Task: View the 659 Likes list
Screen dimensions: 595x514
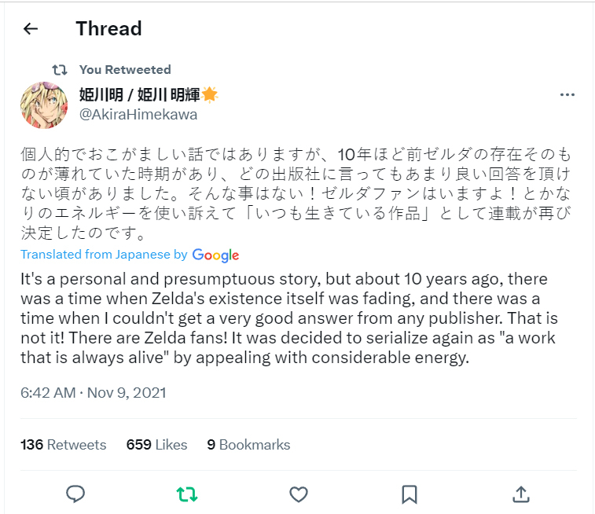Action: pyautogui.click(x=156, y=445)
